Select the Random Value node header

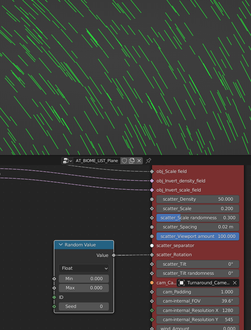point(84,245)
